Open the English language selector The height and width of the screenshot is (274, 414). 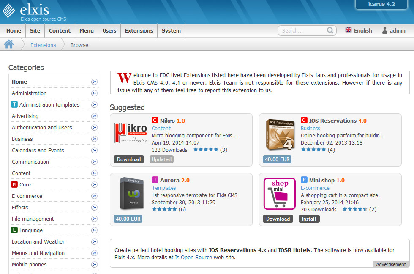359,30
